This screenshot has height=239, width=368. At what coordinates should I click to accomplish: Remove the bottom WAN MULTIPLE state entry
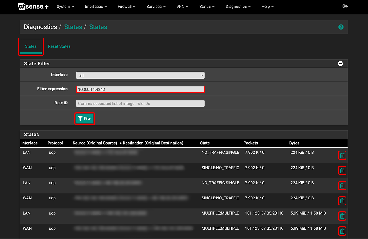(x=342, y=231)
